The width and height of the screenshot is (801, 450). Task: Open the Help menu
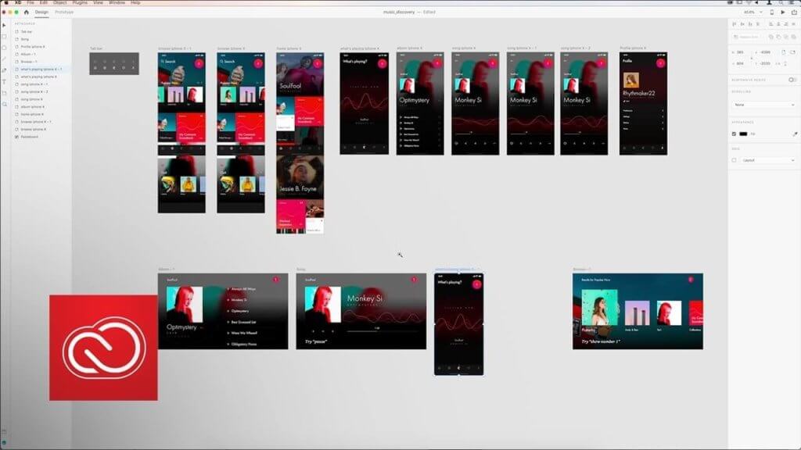[x=135, y=2]
